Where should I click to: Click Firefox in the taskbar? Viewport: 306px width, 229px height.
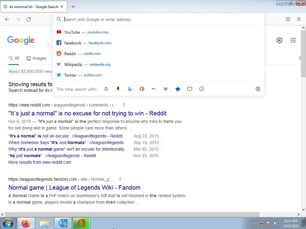point(26,223)
